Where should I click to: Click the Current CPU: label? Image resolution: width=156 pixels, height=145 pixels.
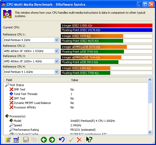pos(11,27)
